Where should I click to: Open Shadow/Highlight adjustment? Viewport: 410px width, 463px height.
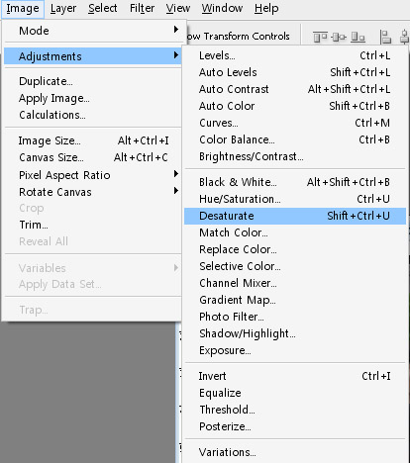click(295, 333)
